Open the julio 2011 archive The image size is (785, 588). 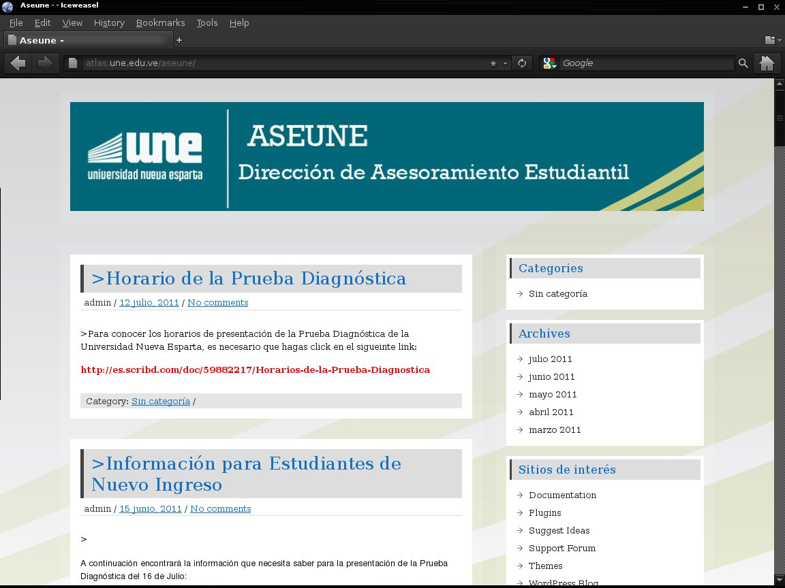pos(550,359)
